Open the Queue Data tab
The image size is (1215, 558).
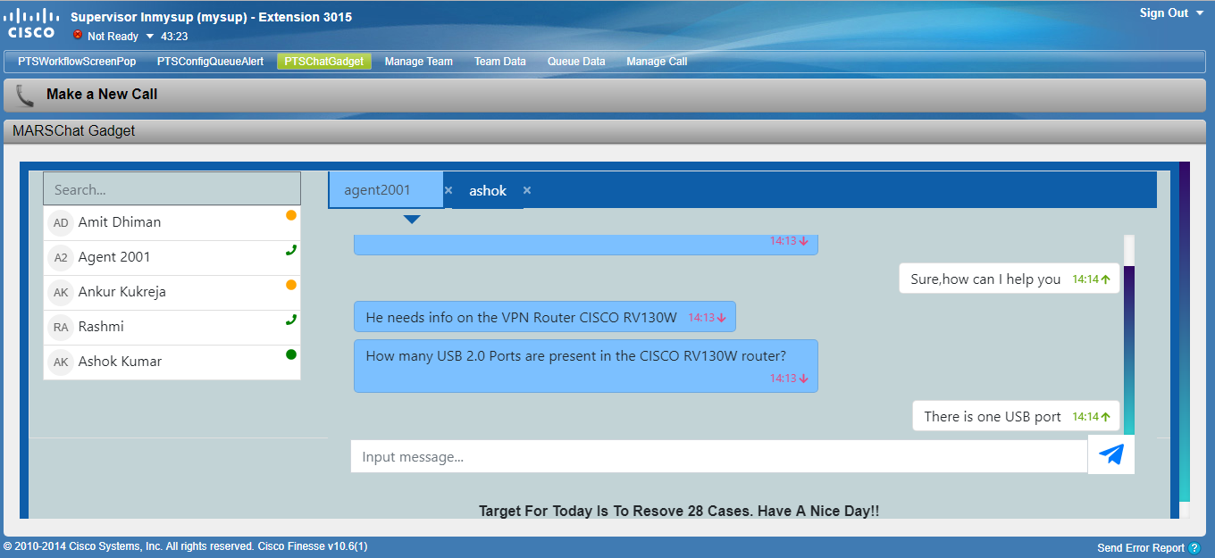click(x=576, y=61)
